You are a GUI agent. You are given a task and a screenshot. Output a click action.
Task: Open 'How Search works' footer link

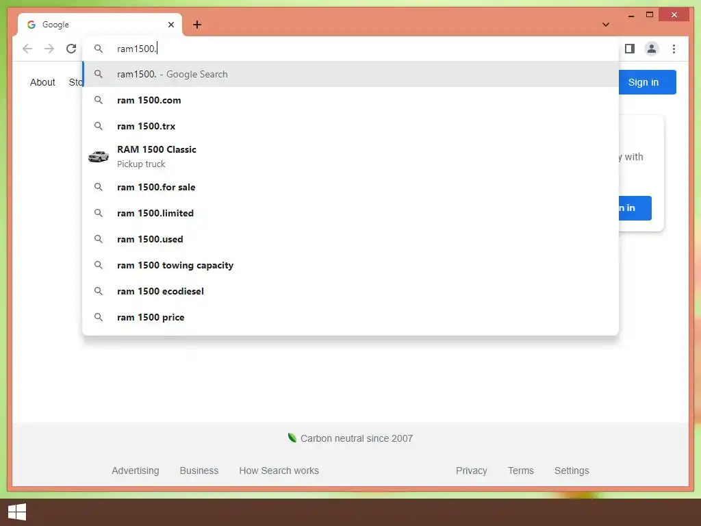[279, 471]
